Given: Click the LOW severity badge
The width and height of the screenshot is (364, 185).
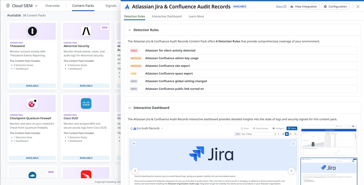Looking at the screenshot, I should [133, 74].
